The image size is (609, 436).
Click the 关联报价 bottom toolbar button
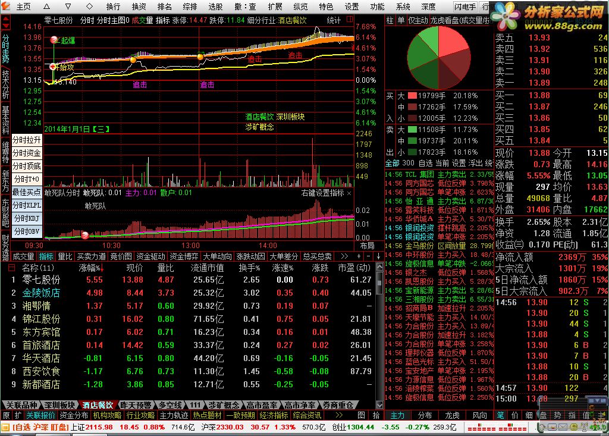41,415
